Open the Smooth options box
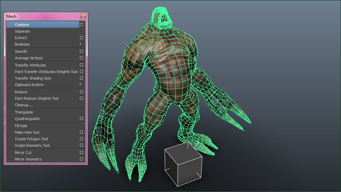The image size is (341, 192). tap(81, 51)
